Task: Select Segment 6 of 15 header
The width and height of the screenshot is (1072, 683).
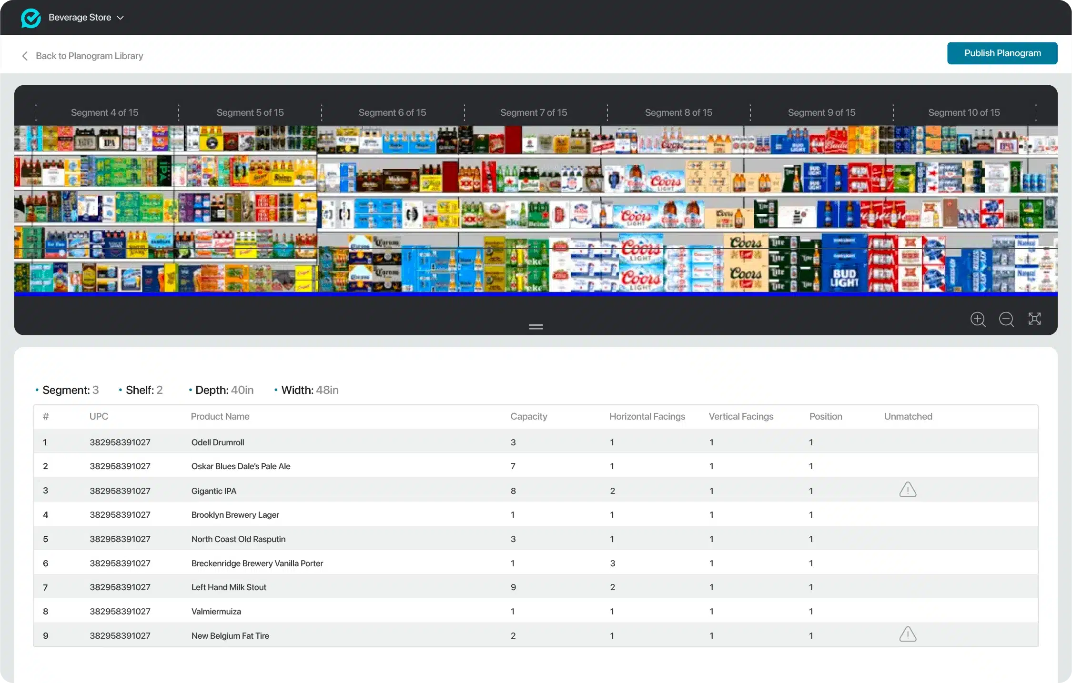Action: (392, 112)
